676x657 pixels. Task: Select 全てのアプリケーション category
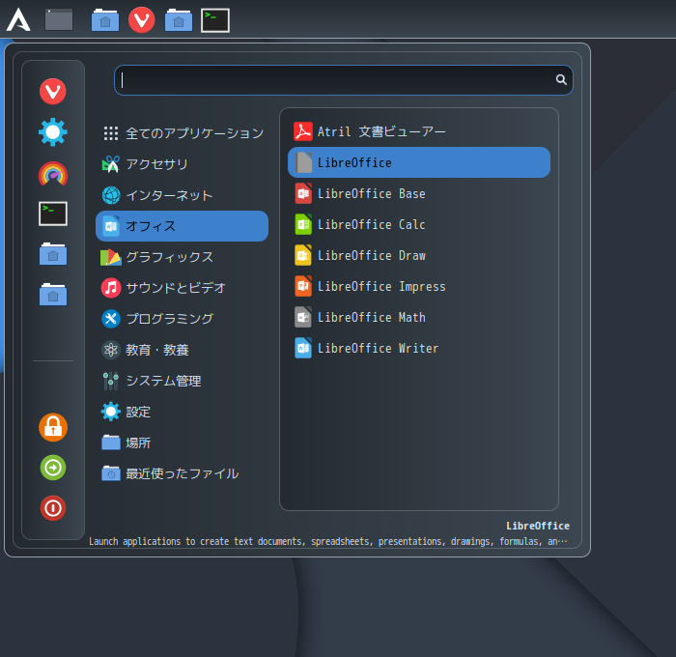[x=182, y=133]
